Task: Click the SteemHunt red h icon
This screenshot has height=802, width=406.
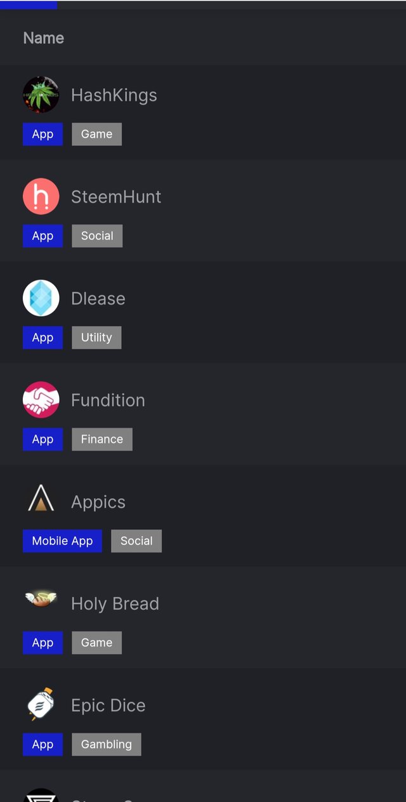Action: (41, 196)
